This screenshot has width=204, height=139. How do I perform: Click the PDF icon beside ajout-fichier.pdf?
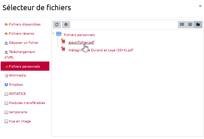pos(63,41)
